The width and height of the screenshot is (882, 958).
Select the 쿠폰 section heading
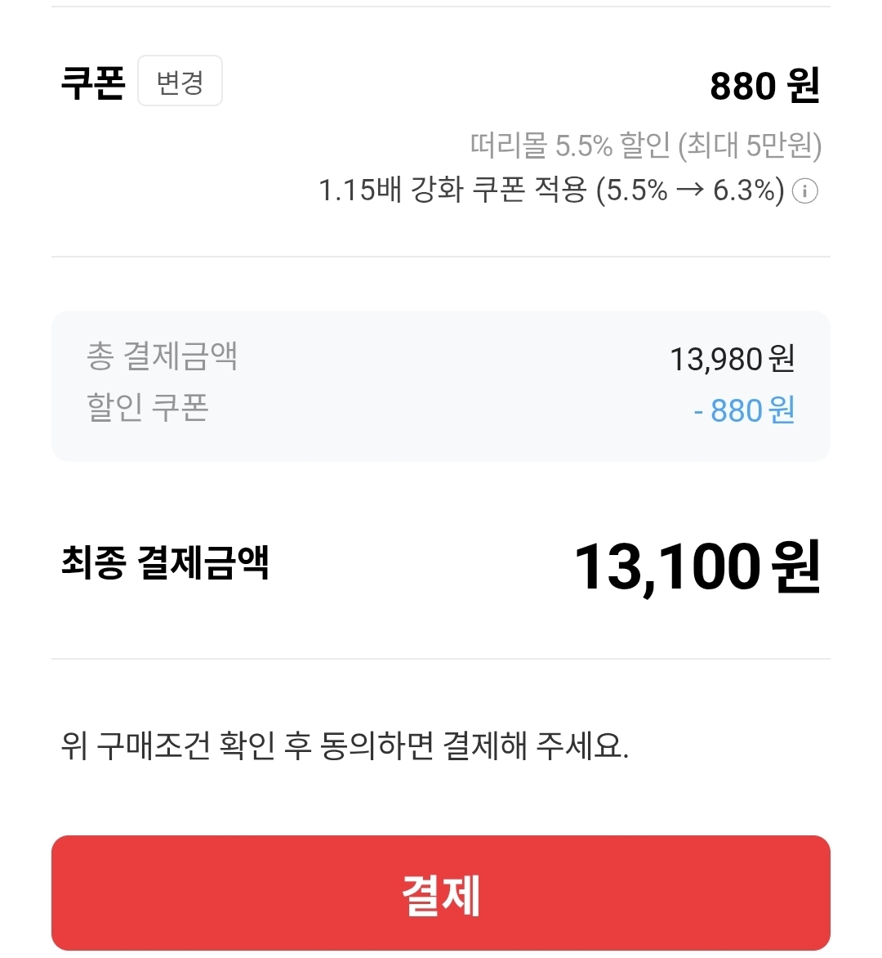(93, 82)
